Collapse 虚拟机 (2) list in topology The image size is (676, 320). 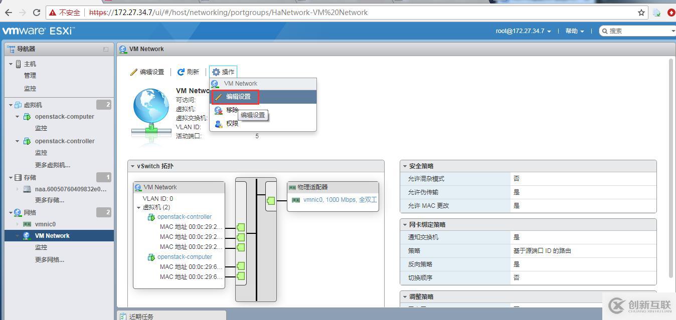(x=139, y=207)
